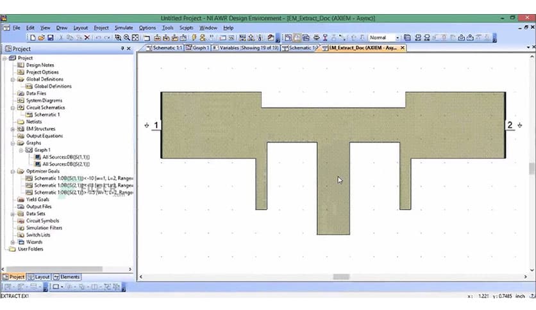Expand the Wizards tree node
Viewport: 536px width, 310px height.
pos(13,242)
